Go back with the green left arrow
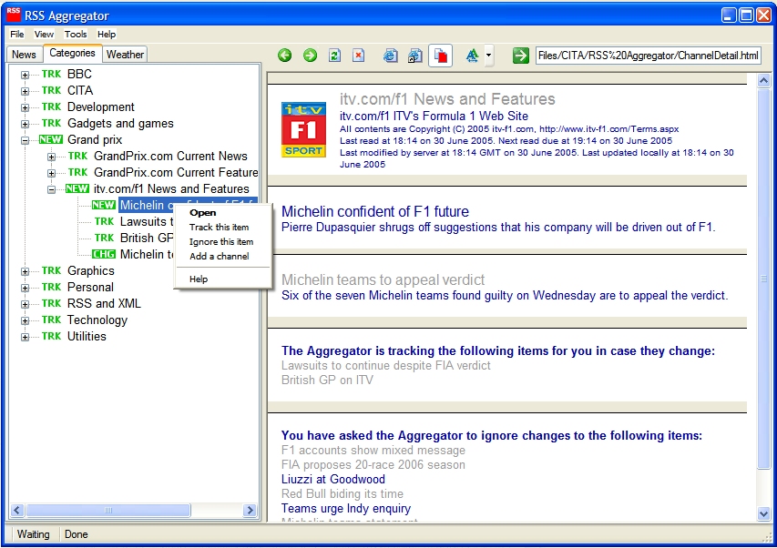This screenshot has width=777, height=548. (x=285, y=55)
